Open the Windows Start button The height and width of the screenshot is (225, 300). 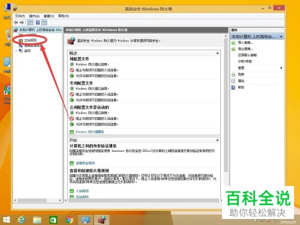[7, 220]
